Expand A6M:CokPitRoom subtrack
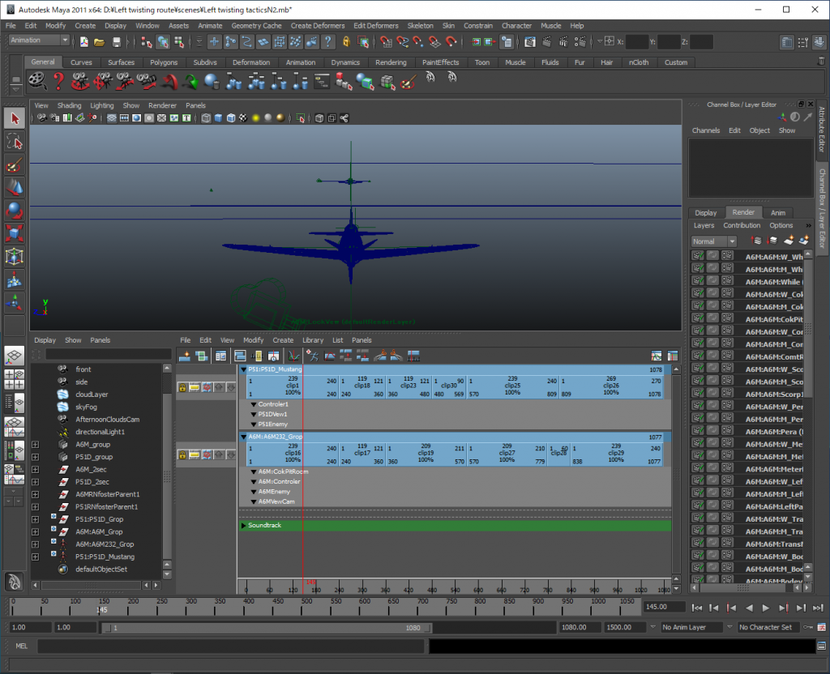Viewport: 830px width, 674px height. point(254,471)
